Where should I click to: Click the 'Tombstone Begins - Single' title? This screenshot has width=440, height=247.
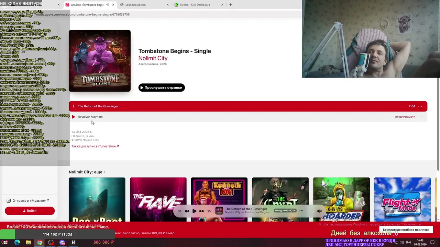(175, 51)
